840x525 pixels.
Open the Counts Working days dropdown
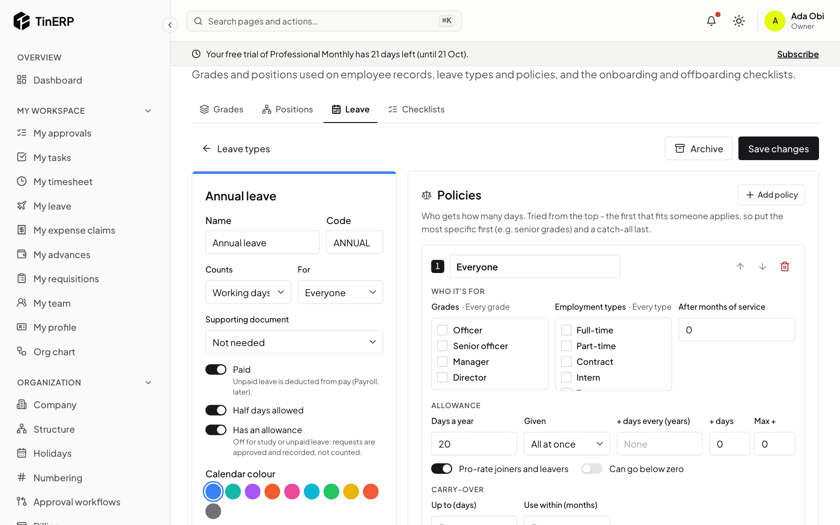pos(248,292)
